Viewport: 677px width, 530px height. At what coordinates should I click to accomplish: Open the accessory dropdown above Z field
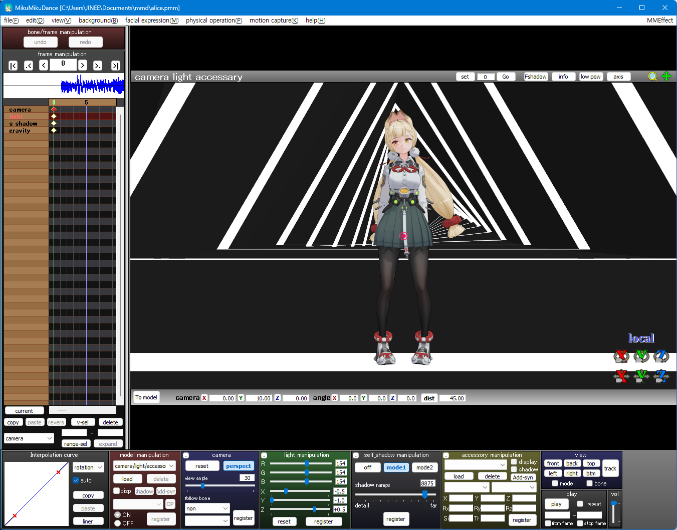point(514,487)
